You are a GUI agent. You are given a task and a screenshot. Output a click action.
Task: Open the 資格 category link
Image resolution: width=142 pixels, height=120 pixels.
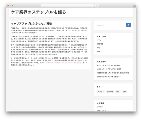98,48
